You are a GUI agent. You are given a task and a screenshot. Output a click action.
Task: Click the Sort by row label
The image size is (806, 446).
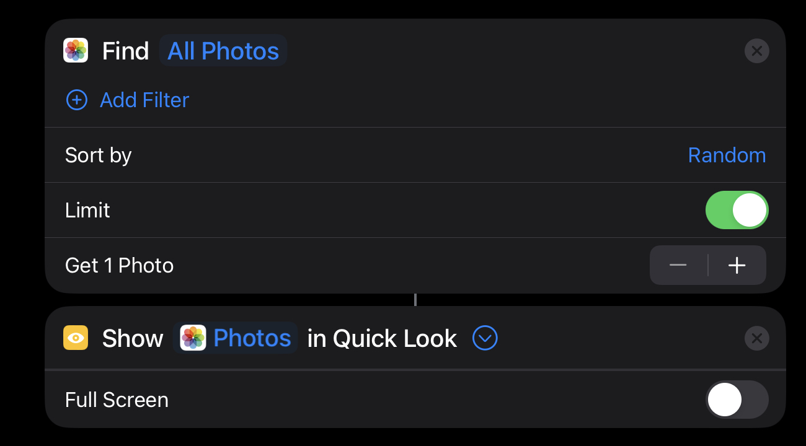(99, 155)
